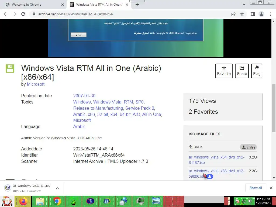Open the Microsoft author link
The width and height of the screenshot is (276, 207).
point(36,84)
